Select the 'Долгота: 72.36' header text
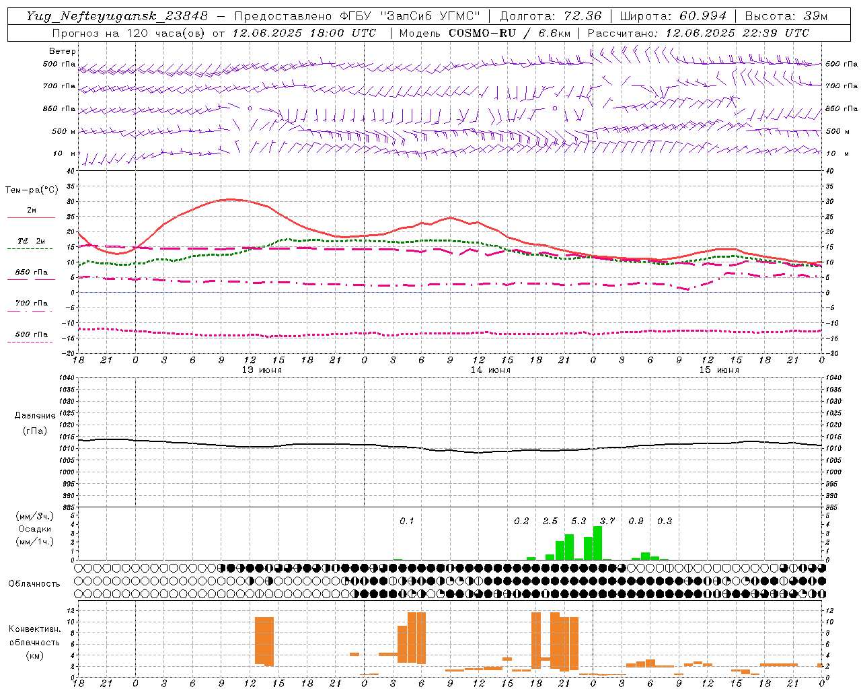861x689 pixels. pyautogui.click(x=551, y=16)
